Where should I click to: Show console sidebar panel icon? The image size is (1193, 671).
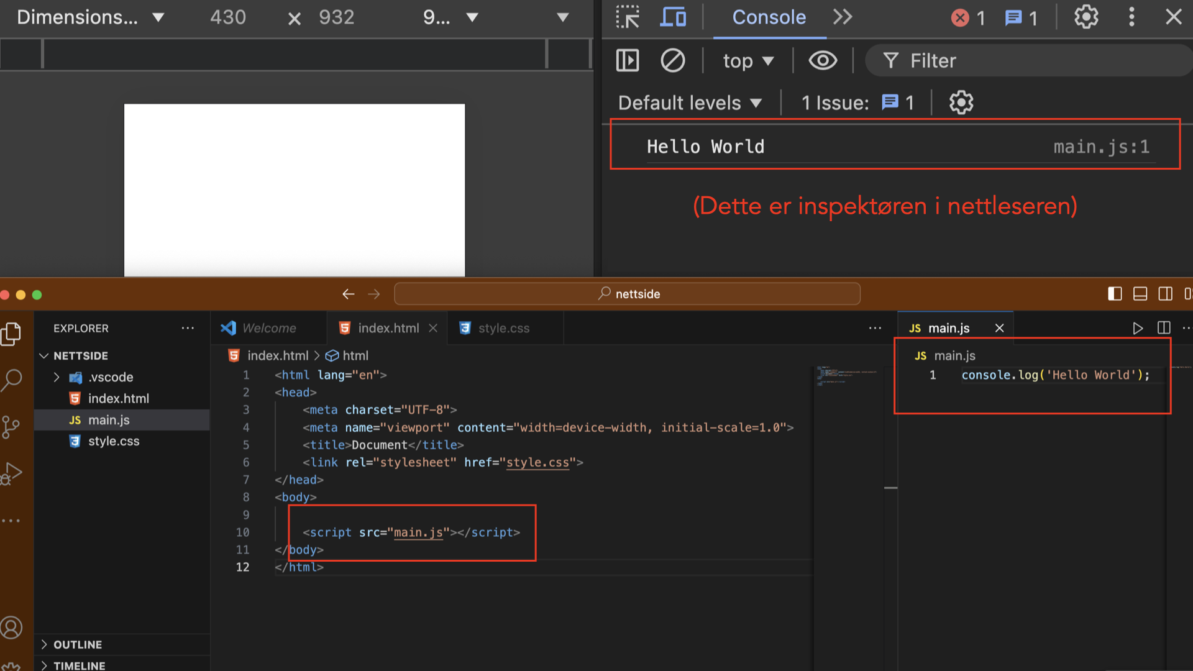click(628, 61)
